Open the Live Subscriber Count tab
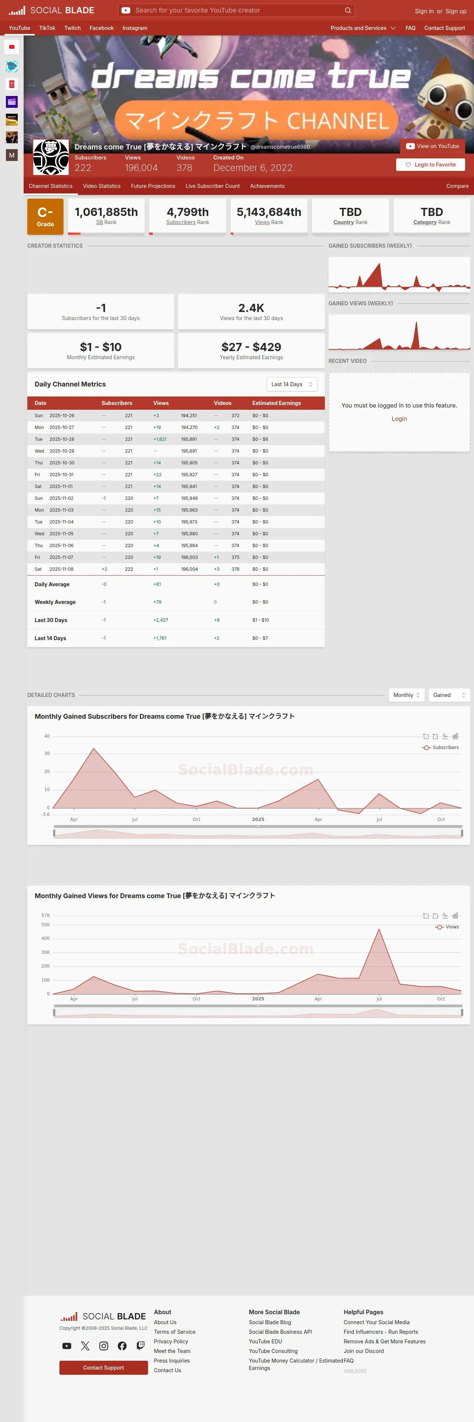The width and height of the screenshot is (474, 1422). pos(212,186)
